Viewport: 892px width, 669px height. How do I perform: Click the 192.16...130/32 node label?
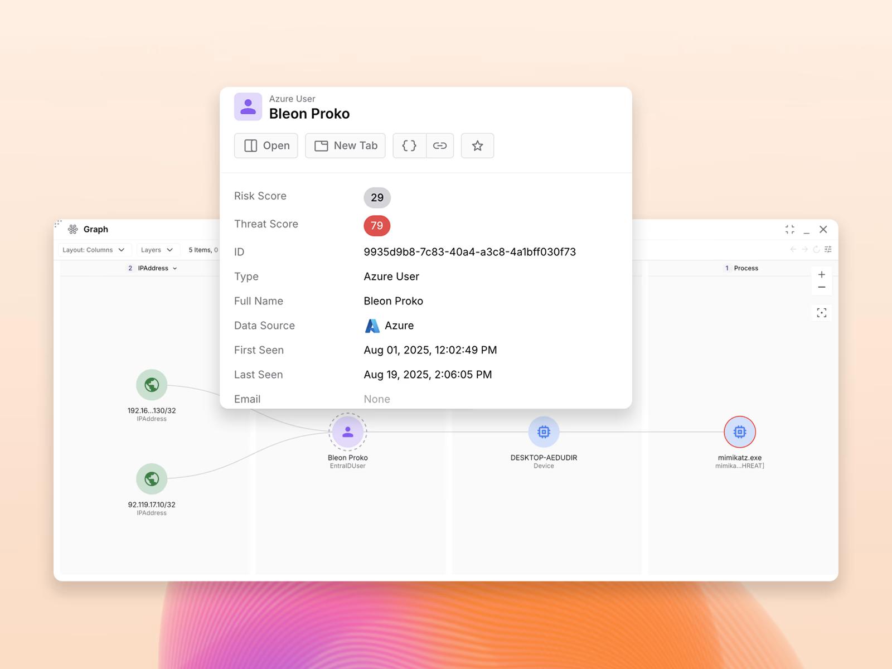click(152, 410)
